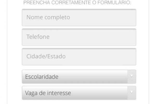Click the 'Telefone' placeholder text

[x=38, y=37]
